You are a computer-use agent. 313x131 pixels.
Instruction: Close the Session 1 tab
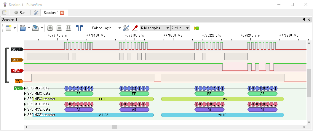[62, 13]
